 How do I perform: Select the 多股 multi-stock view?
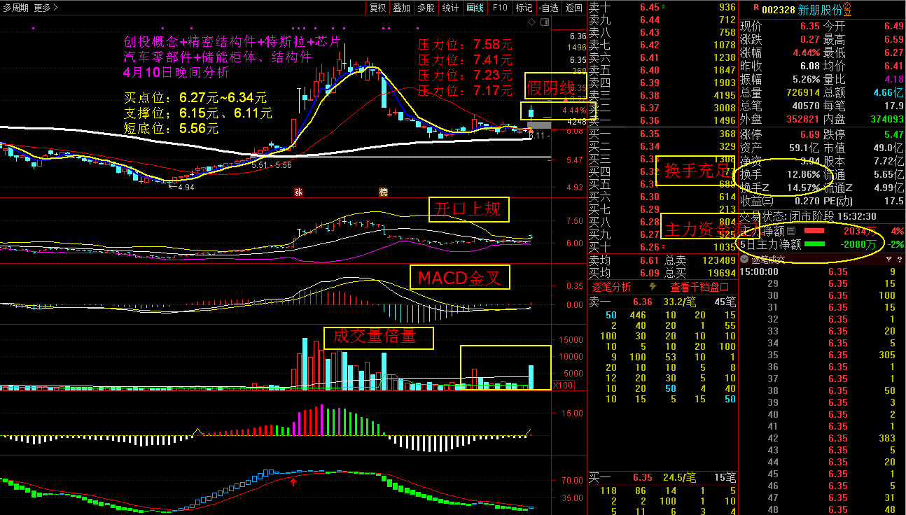pos(426,8)
